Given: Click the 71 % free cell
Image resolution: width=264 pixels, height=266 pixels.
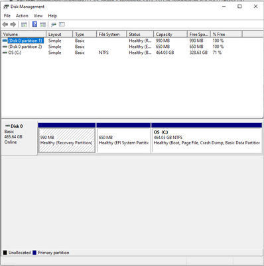Looking at the screenshot, I should click(x=217, y=53).
